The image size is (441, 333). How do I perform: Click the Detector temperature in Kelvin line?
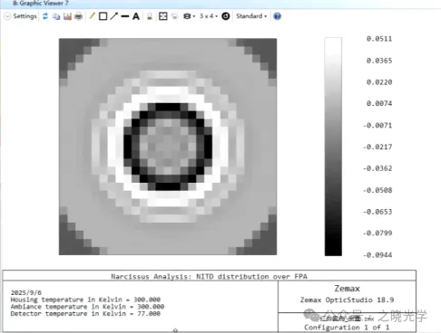click(x=85, y=313)
